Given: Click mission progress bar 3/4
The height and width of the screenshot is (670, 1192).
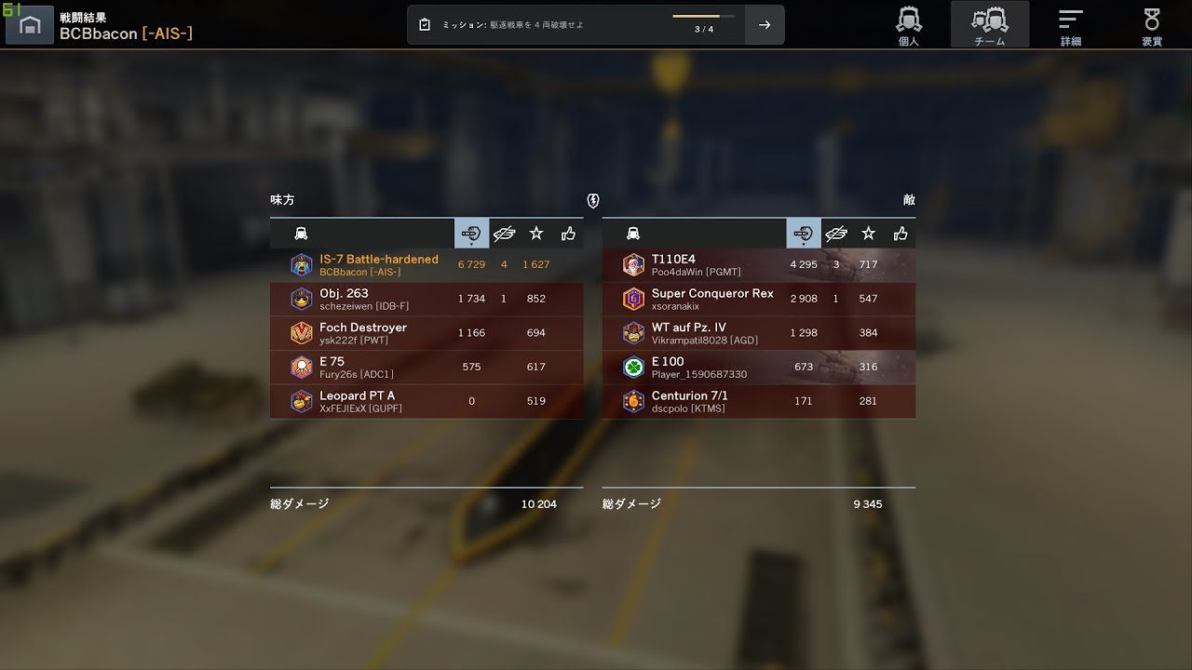Looking at the screenshot, I should [704, 17].
